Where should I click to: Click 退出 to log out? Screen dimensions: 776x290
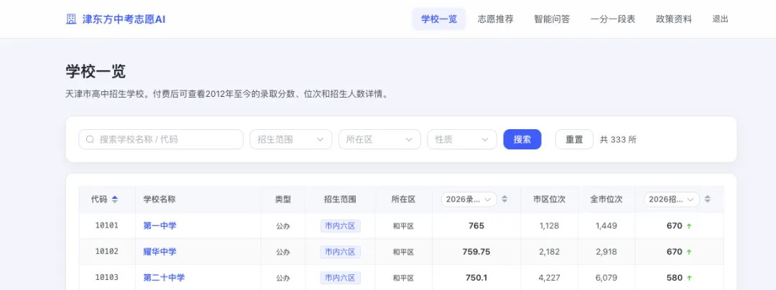[x=720, y=19]
